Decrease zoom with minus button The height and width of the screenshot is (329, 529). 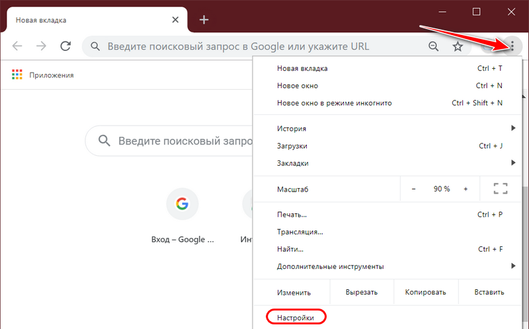point(413,189)
